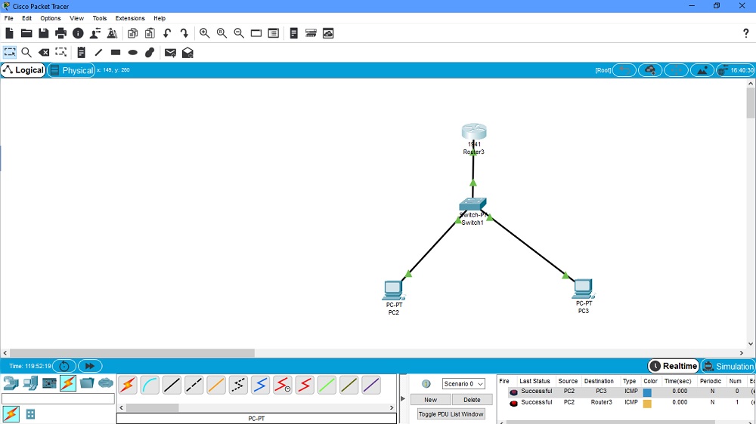The width and height of the screenshot is (756, 424).
Task: Expand the PDU panel splitter arrow
Action: (402, 398)
